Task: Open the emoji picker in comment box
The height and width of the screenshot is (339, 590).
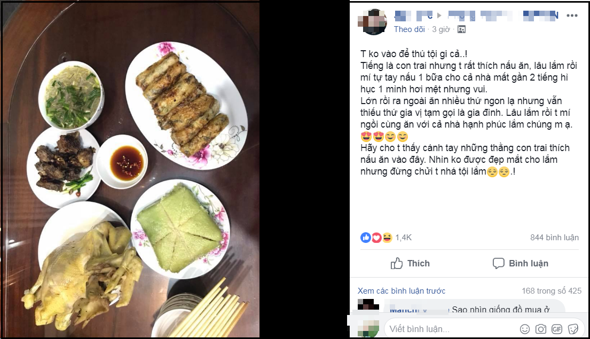Action: 524,329
